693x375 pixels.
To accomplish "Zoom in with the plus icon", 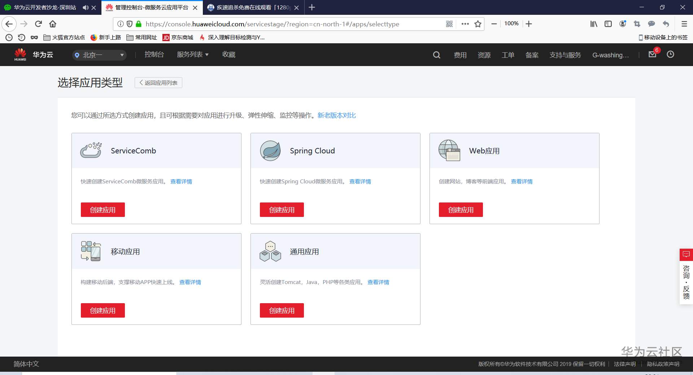I will point(529,24).
